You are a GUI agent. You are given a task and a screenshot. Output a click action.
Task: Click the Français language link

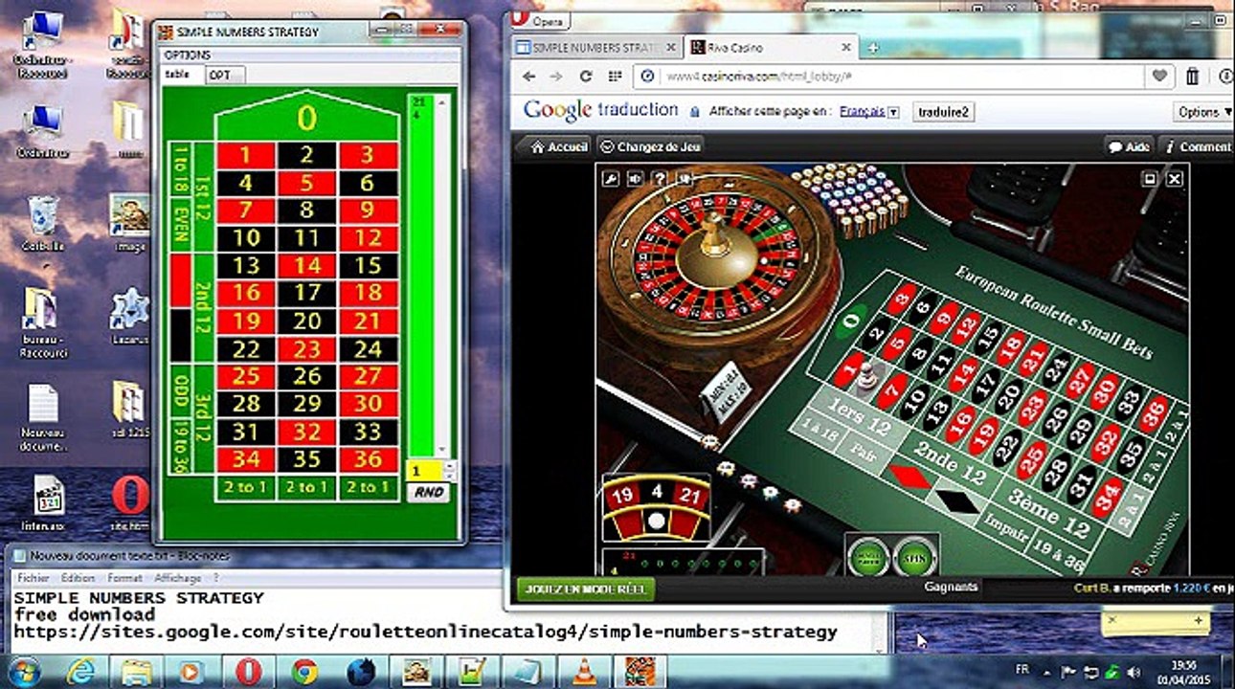click(862, 112)
